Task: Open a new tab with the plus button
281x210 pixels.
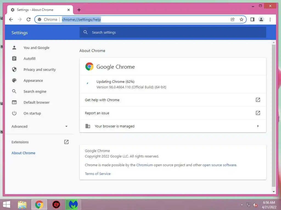Action: point(79,10)
